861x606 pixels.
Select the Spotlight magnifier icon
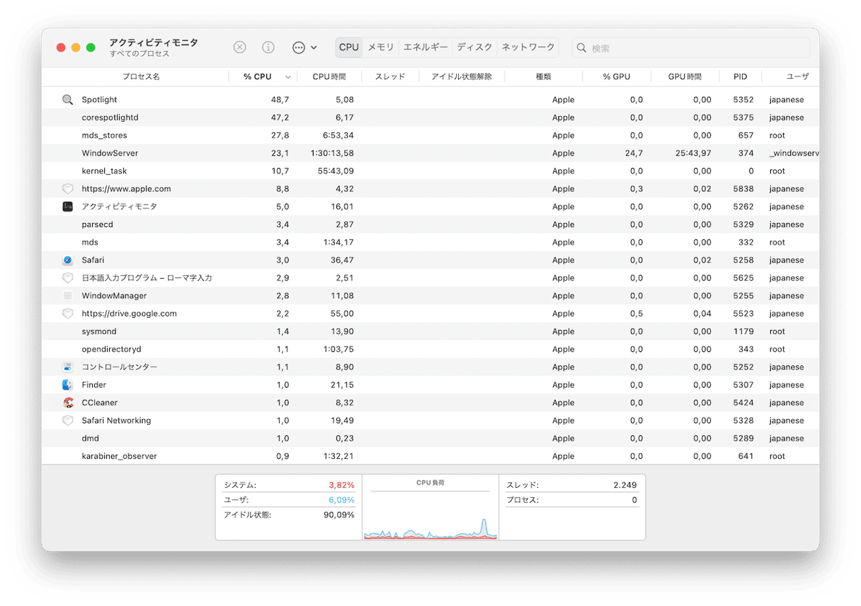[x=67, y=100]
